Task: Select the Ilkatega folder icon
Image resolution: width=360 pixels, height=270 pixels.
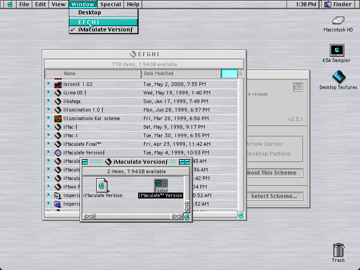Action: click(58, 101)
